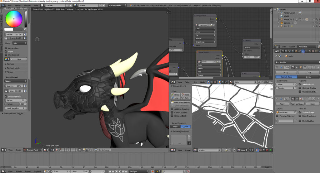320x173 pixels.
Task: Expand the Texture Mask panel
Action: pos(12,68)
